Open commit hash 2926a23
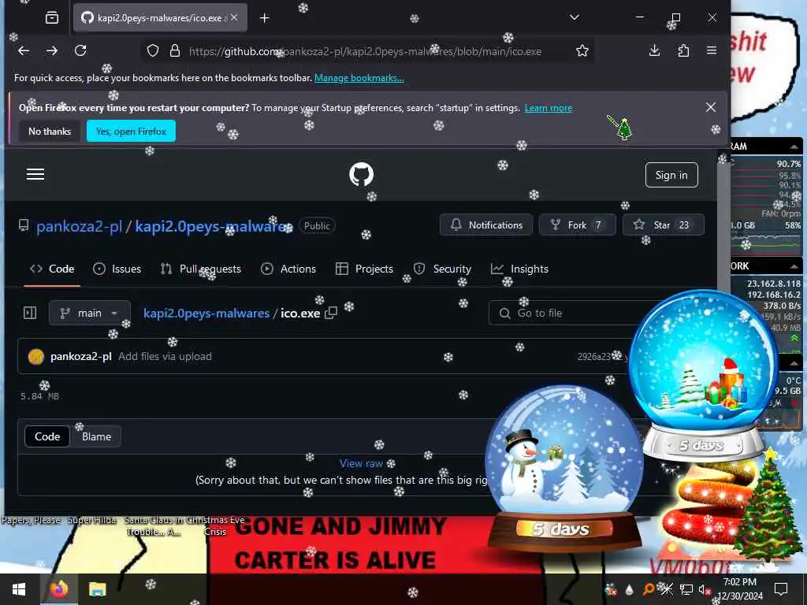The width and height of the screenshot is (807, 605). pyautogui.click(x=593, y=357)
